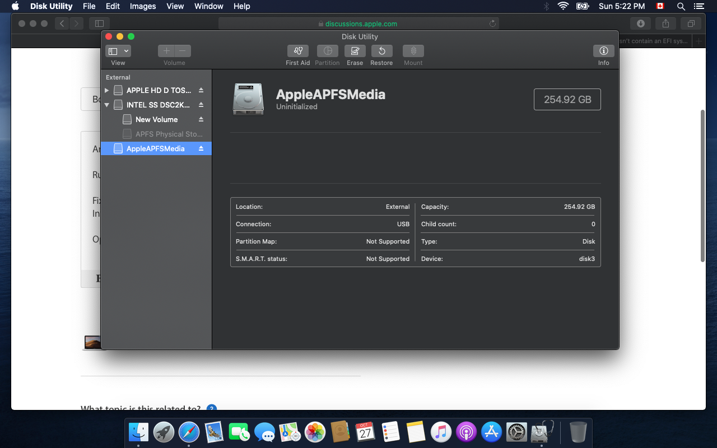Image resolution: width=717 pixels, height=448 pixels.
Task: Open Messages from the Dock
Action: (264, 432)
